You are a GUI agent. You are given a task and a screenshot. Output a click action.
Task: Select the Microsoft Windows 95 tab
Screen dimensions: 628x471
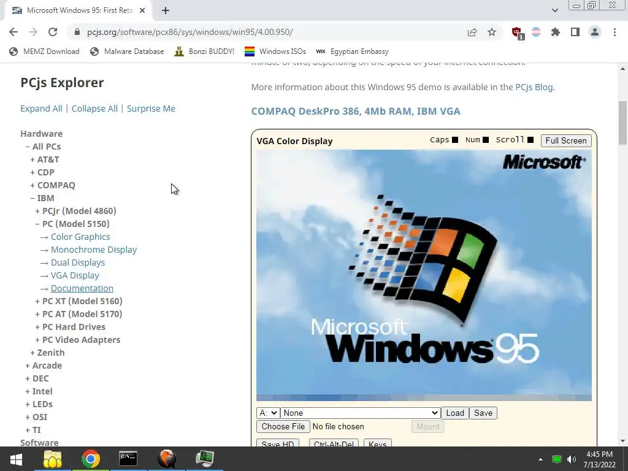pyautogui.click(x=78, y=10)
